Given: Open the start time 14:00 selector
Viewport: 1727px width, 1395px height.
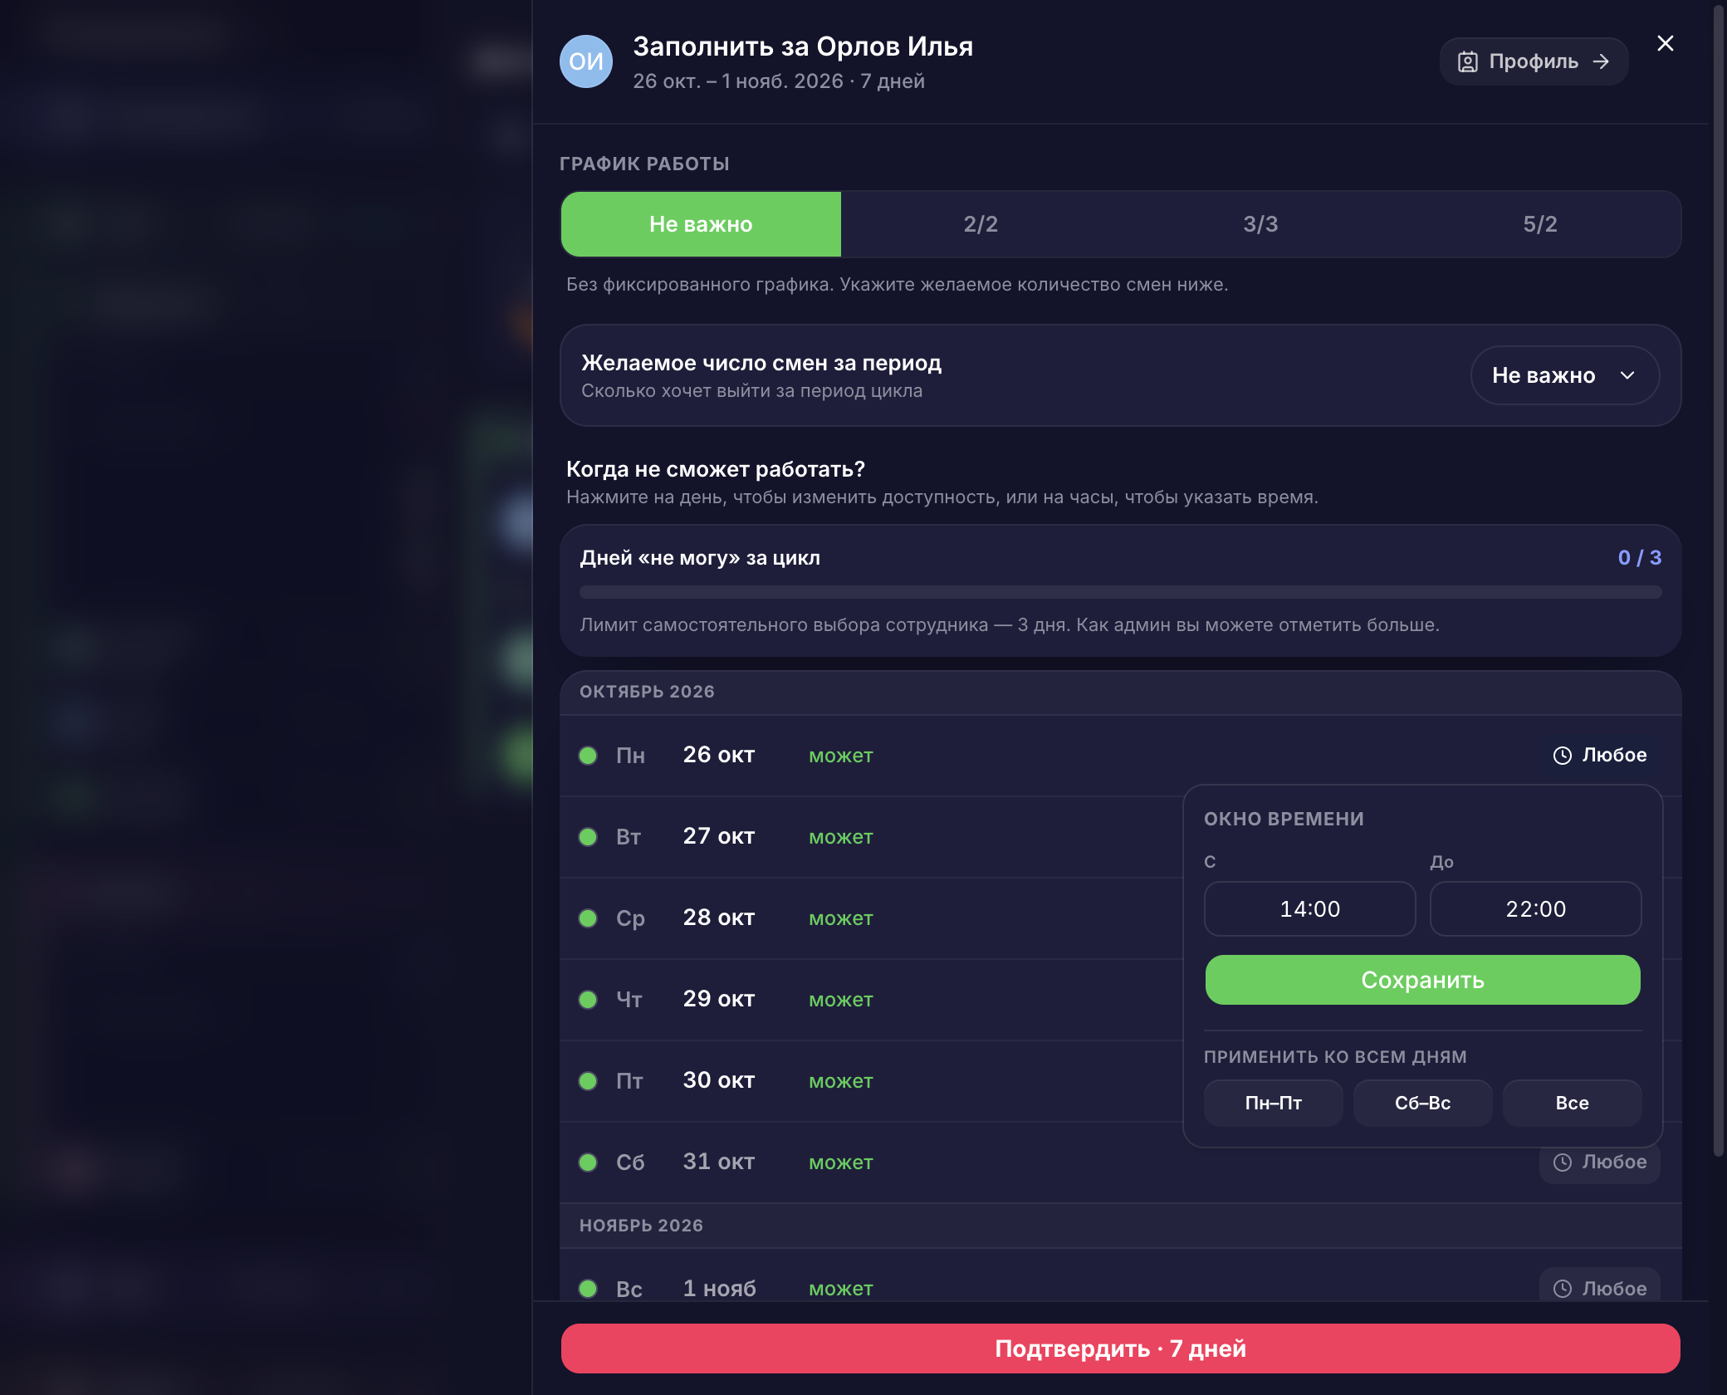Looking at the screenshot, I should pyautogui.click(x=1309, y=908).
